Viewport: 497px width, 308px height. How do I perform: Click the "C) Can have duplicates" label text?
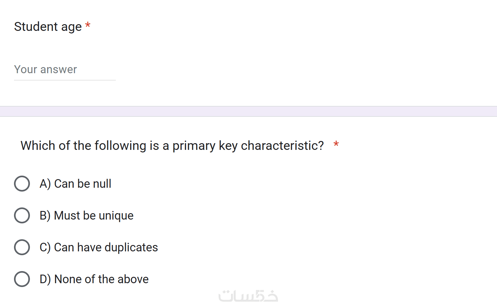pyautogui.click(x=99, y=247)
